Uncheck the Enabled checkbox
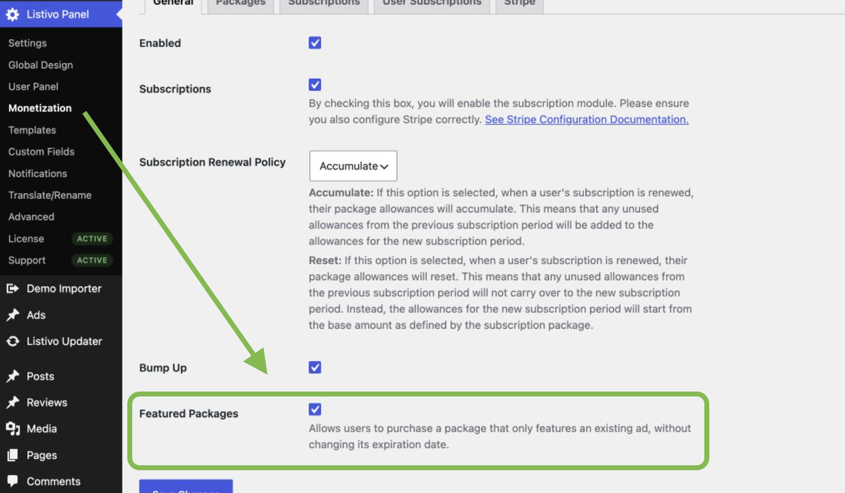This screenshot has height=493, width=845. (315, 43)
